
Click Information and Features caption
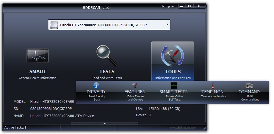(x=173, y=78)
